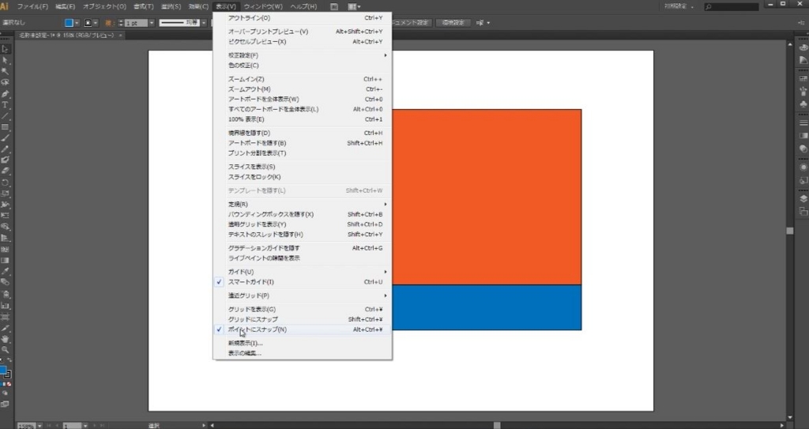The image size is (809, 429).
Task: Select the Rotate tool
Action: click(6, 183)
